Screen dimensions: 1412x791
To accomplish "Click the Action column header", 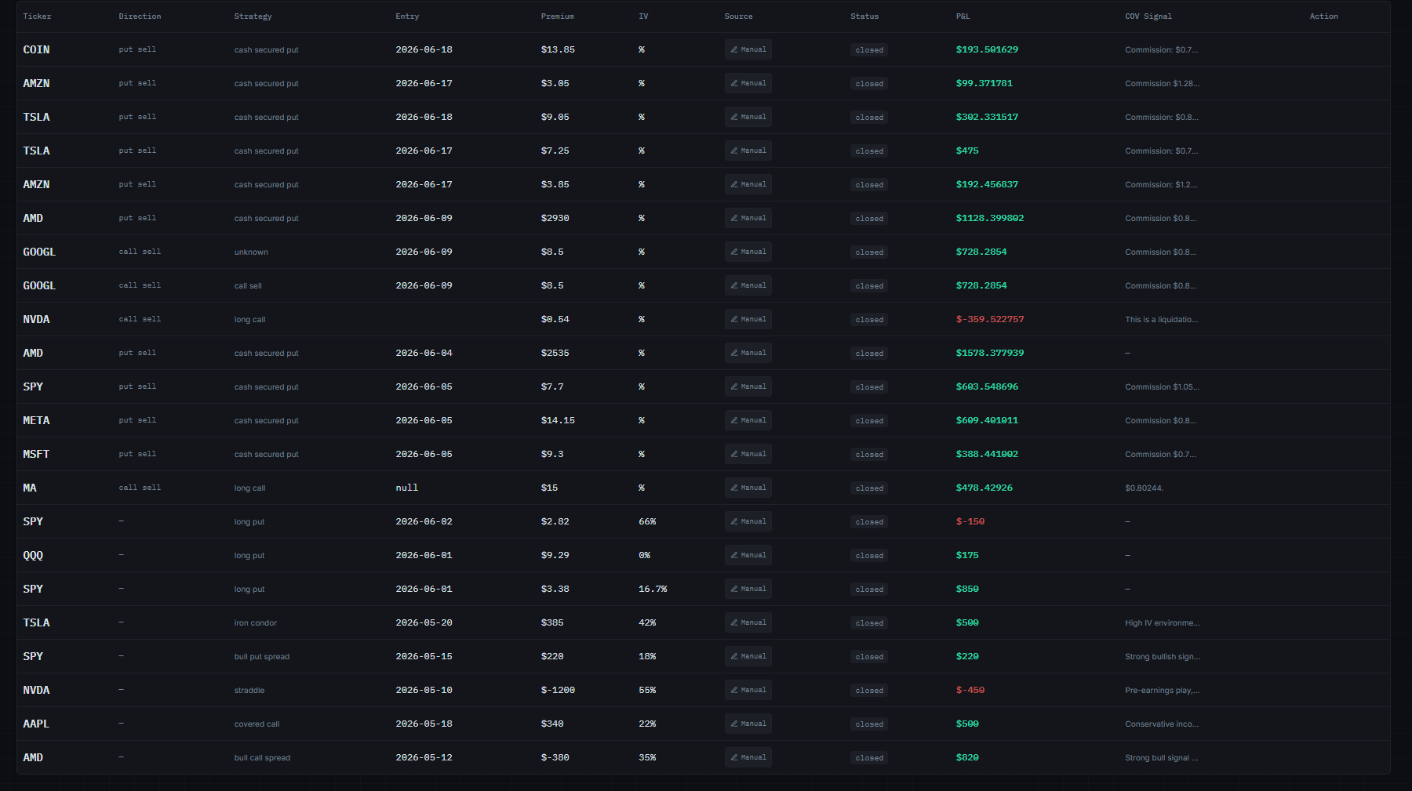I will [1323, 16].
